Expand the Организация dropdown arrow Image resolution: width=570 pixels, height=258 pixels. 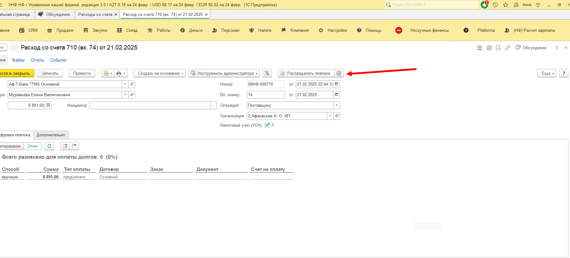click(330, 116)
